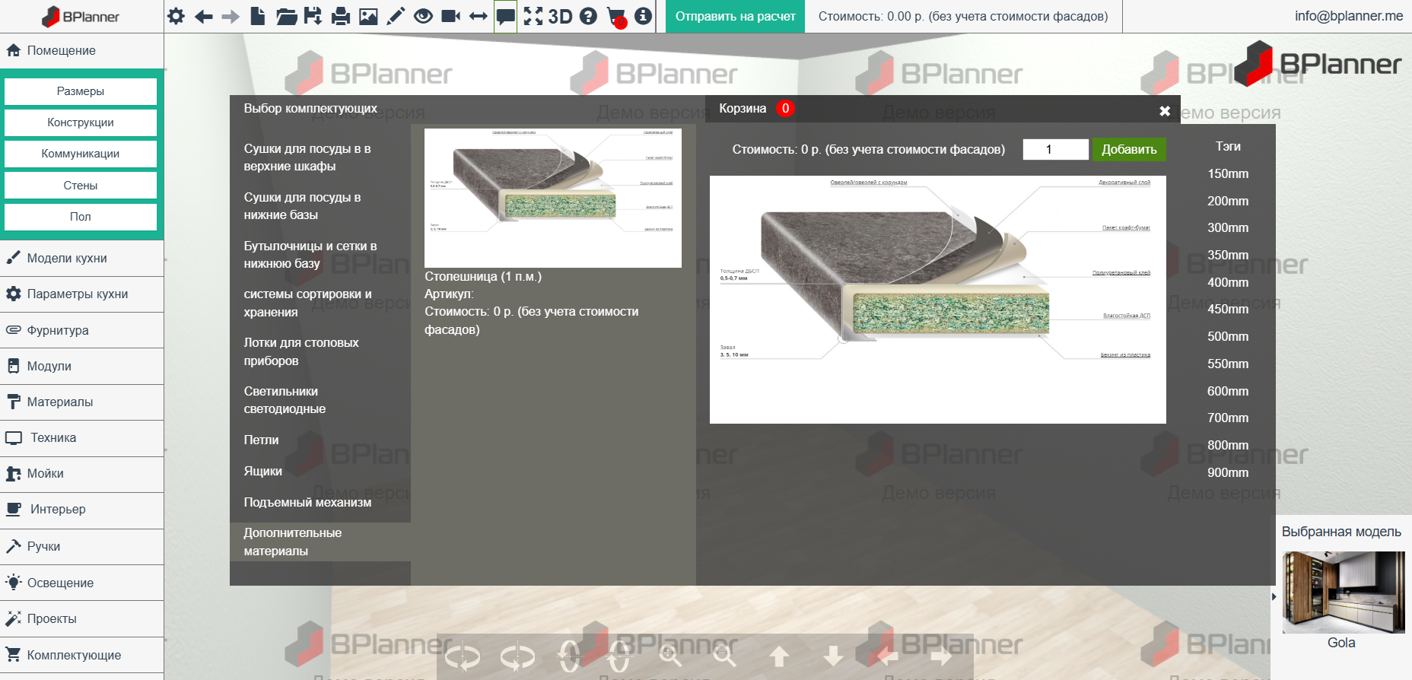Open the Конструкции room button
1412x680 pixels.
(81, 122)
